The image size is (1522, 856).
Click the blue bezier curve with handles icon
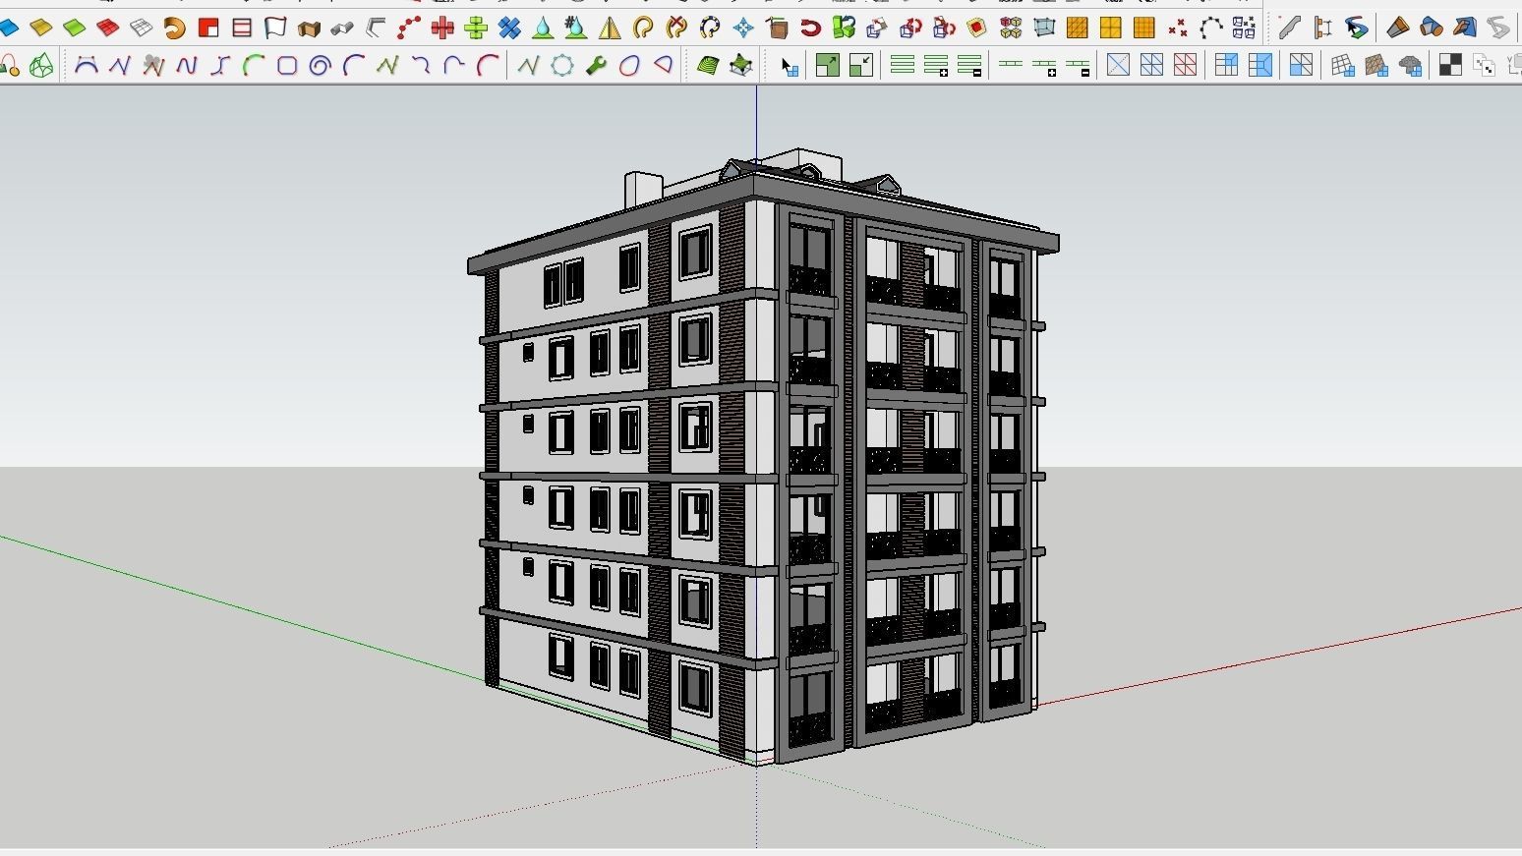pyautogui.click(x=87, y=66)
